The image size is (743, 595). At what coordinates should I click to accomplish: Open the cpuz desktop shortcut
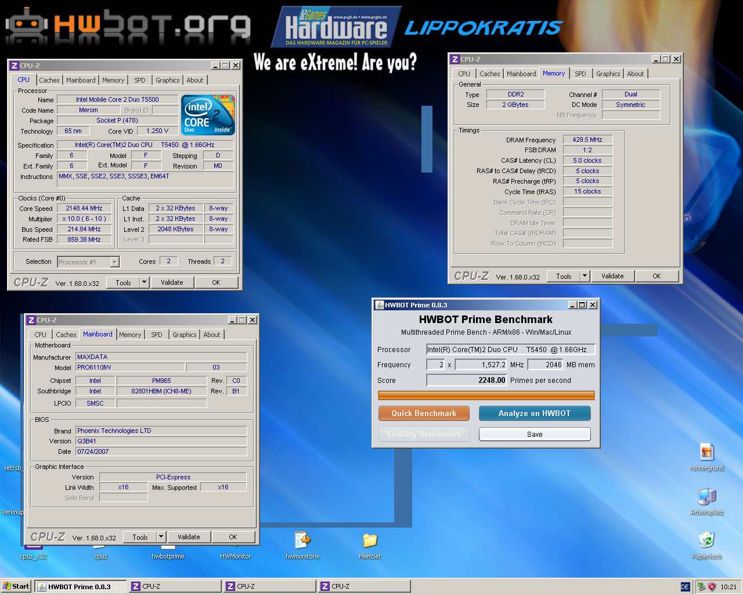(x=100, y=552)
